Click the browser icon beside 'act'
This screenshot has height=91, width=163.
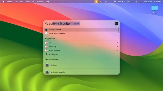46,43
